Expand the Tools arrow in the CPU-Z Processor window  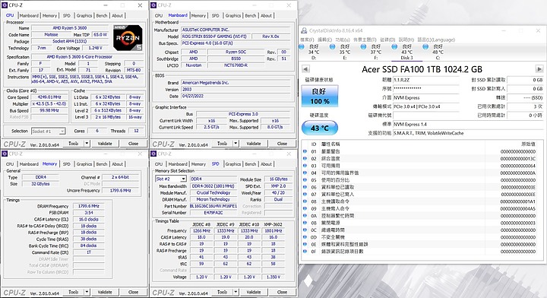tap(87, 144)
